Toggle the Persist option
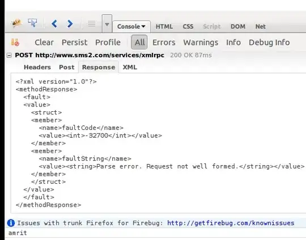The height and width of the screenshot is (240, 306). [75, 43]
